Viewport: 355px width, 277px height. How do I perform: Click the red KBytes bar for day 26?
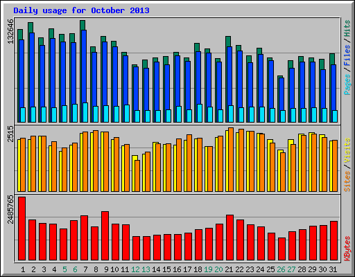click(282, 249)
